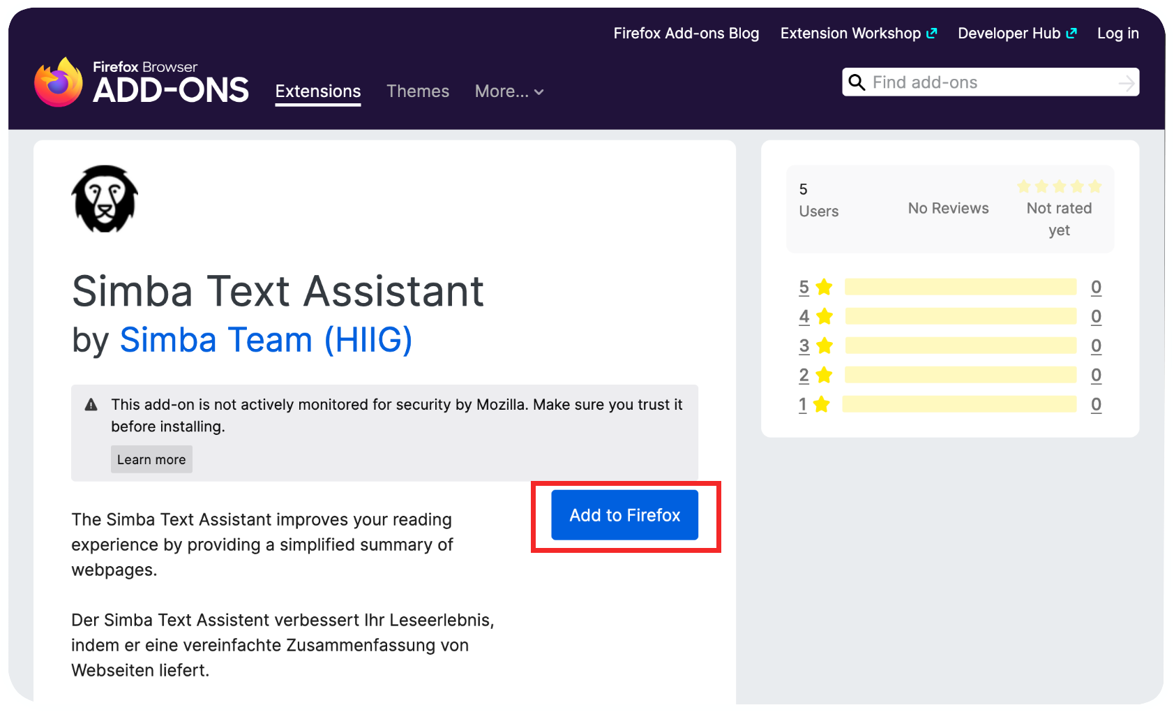Image resolution: width=1174 pixels, height=712 pixels.
Task: Click the 5 rating number link
Action: (x=804, y=287)
